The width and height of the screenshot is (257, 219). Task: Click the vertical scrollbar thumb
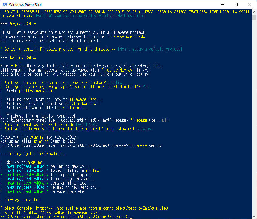(254, 18)
